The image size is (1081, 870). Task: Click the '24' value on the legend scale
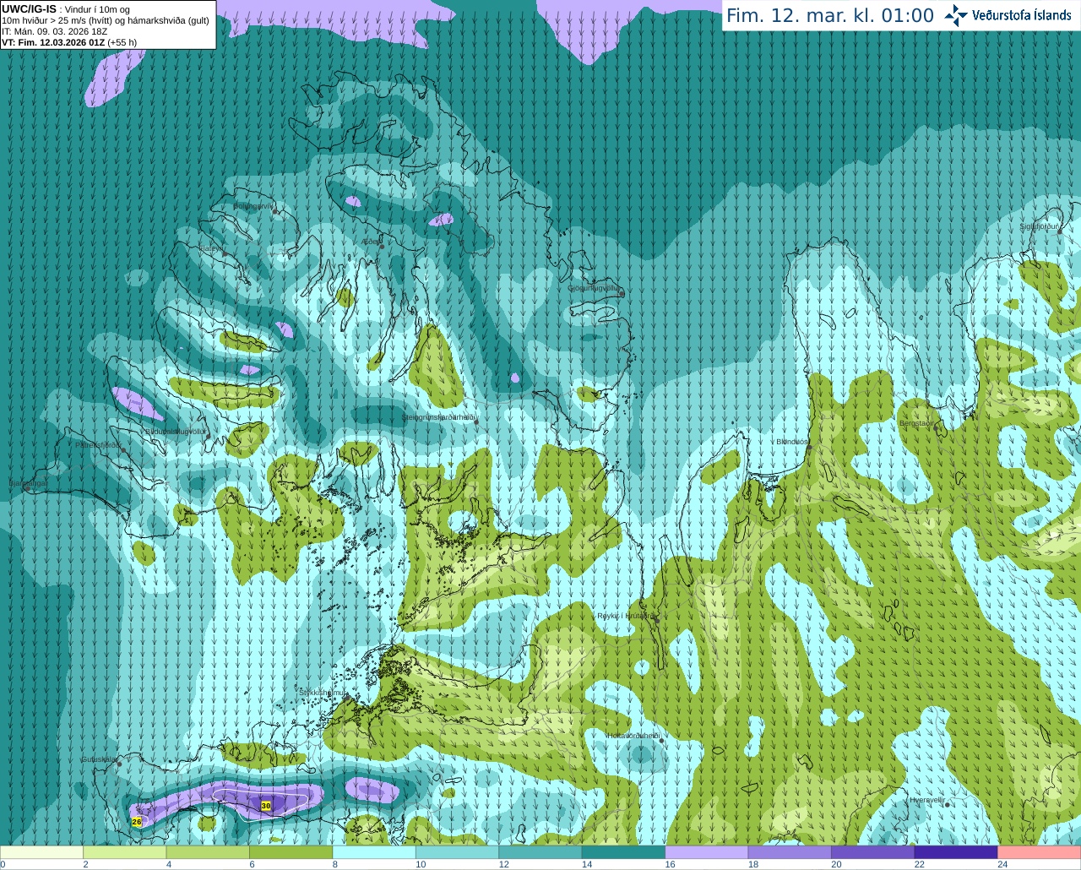[1002, 864]
